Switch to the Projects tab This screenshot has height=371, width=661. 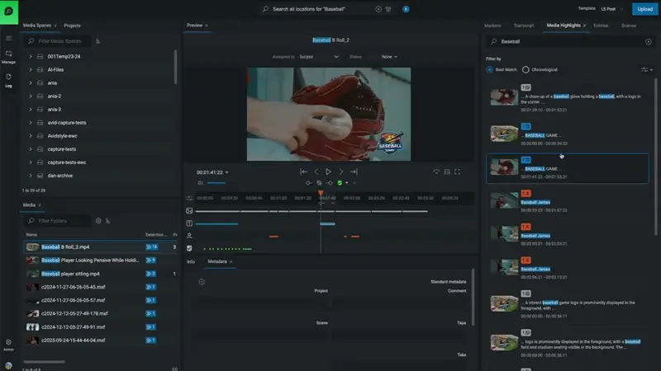coord(72,26)
